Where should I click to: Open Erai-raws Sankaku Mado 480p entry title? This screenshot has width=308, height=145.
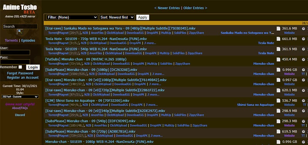[x=121, y=29]
